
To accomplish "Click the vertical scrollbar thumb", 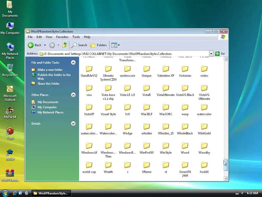I will click(226, 165).
